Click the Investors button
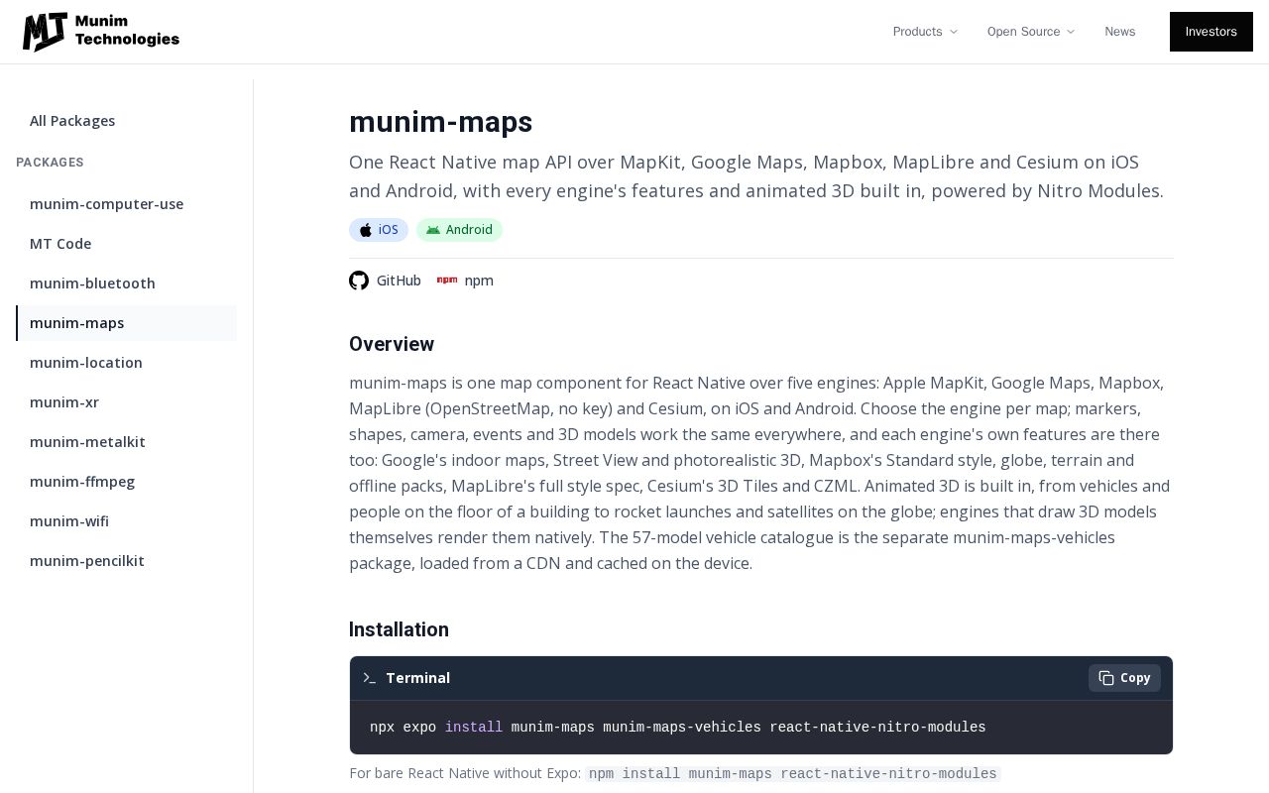1269x793 pixels. coord(1211,32)
